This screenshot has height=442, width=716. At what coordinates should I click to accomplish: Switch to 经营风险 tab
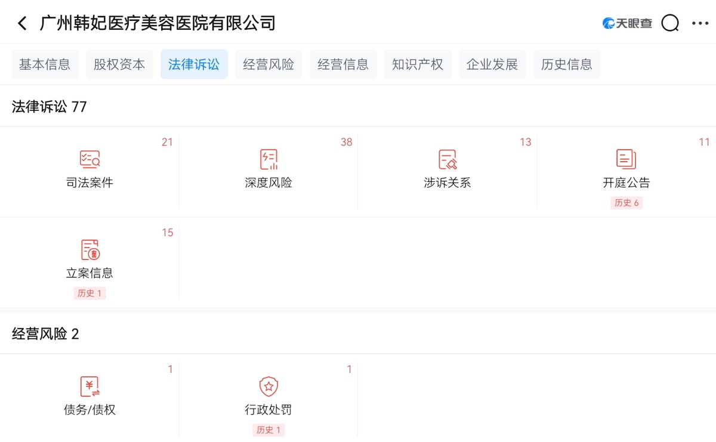click(268, 64)
